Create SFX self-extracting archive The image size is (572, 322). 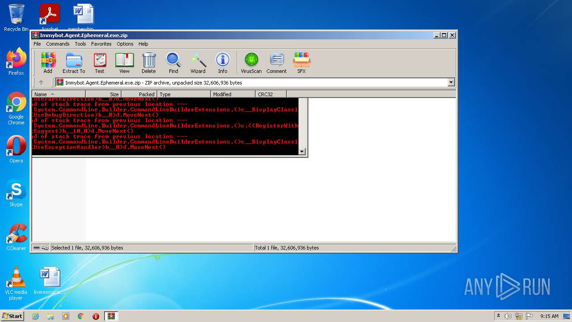point(302,63)
